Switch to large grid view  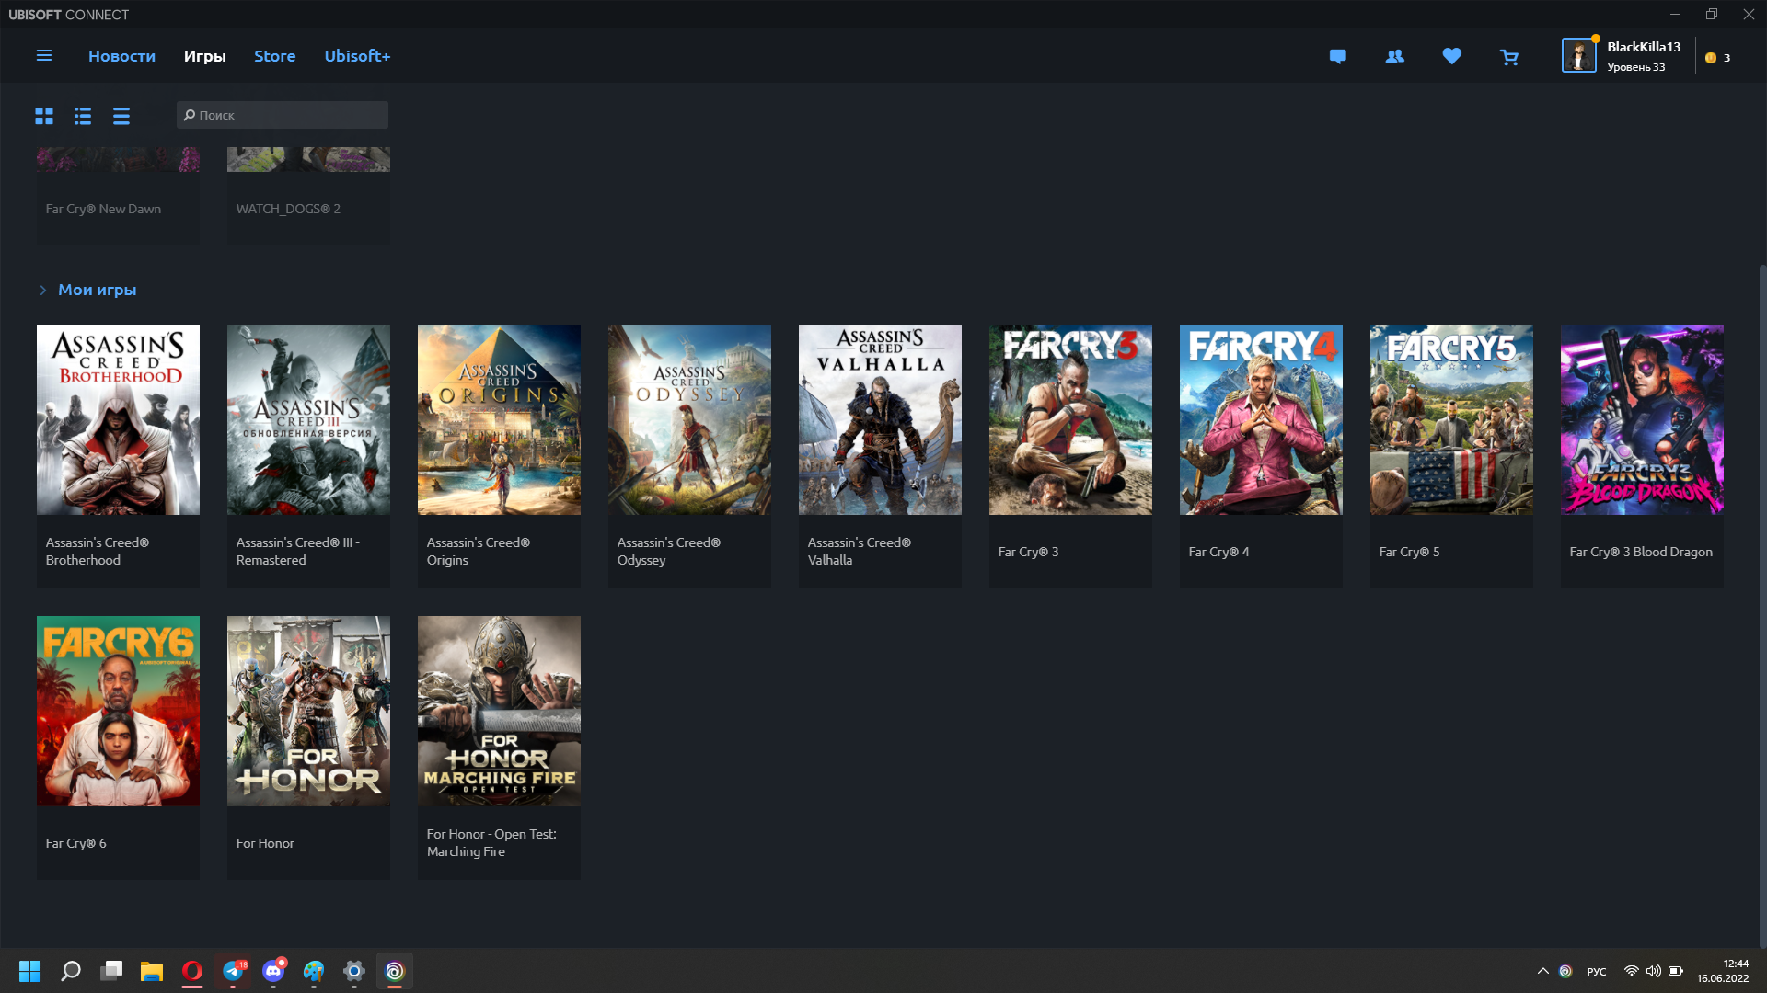tap(44, 116)
